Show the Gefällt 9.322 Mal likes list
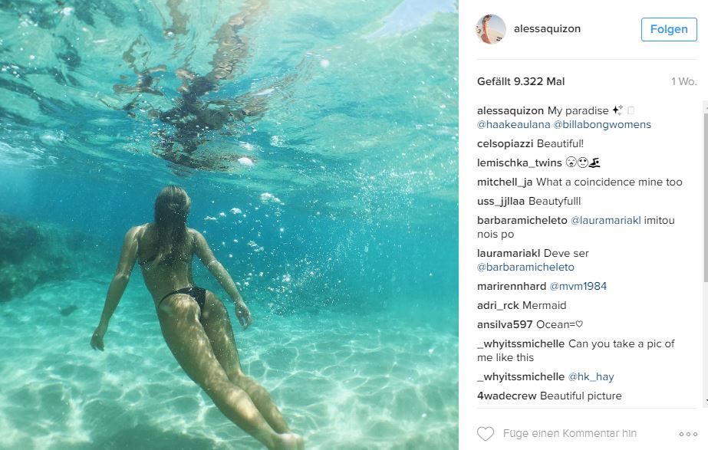This screenshot has width=708, height=450. [x=521, y=82]
